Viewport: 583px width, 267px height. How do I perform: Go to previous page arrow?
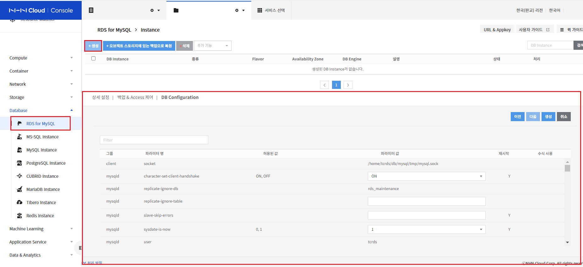(324, 85)
